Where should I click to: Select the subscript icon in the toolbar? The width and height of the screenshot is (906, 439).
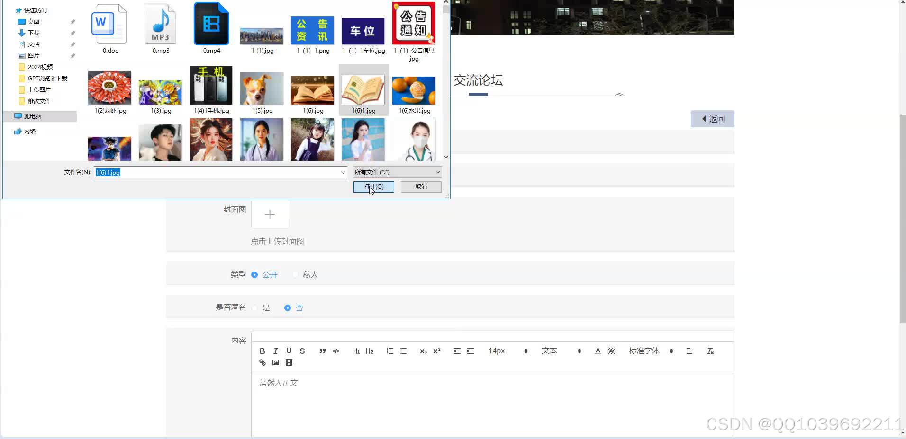point(422,351)
